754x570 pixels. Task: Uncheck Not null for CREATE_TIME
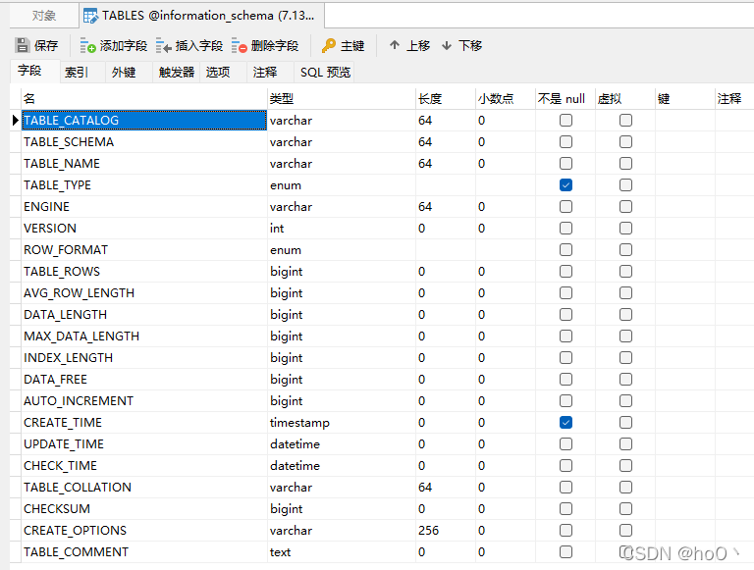pyautogui.click(x=565, y=423)
